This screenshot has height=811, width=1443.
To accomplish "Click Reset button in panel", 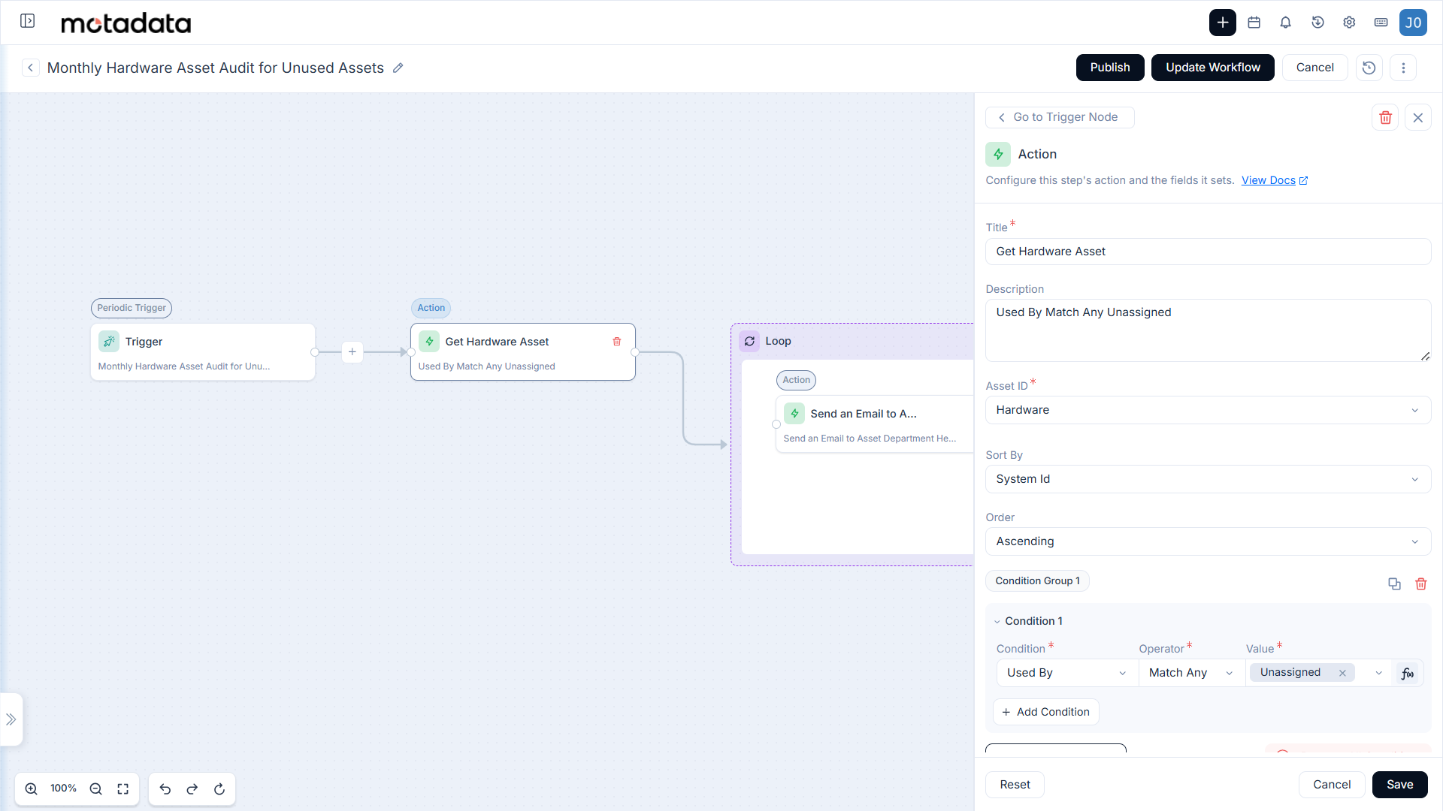I will [x=1015, y=785].
